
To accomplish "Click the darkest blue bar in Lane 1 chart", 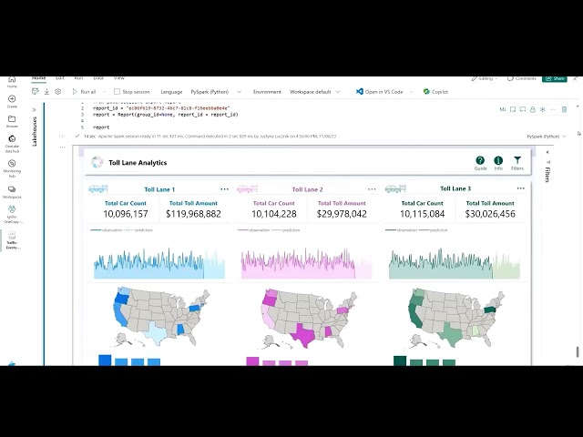I will point(105,361).
